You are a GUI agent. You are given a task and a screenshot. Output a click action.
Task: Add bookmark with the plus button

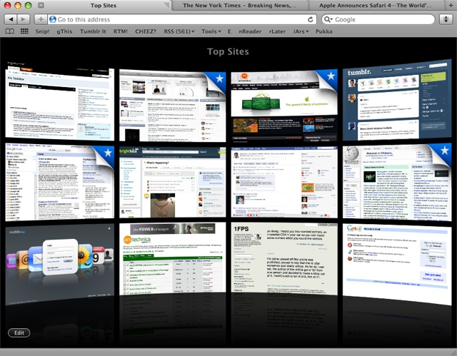click(x=41, y=19)
